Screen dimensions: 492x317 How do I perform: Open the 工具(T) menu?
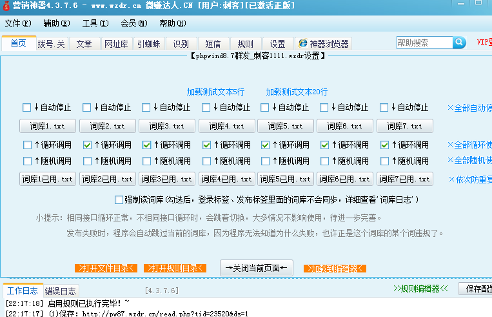click(95, 23)
